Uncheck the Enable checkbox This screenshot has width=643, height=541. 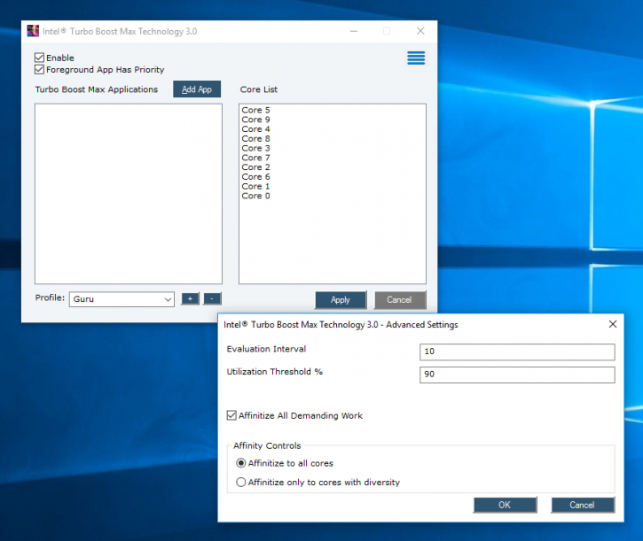click(x=39, y=58)
